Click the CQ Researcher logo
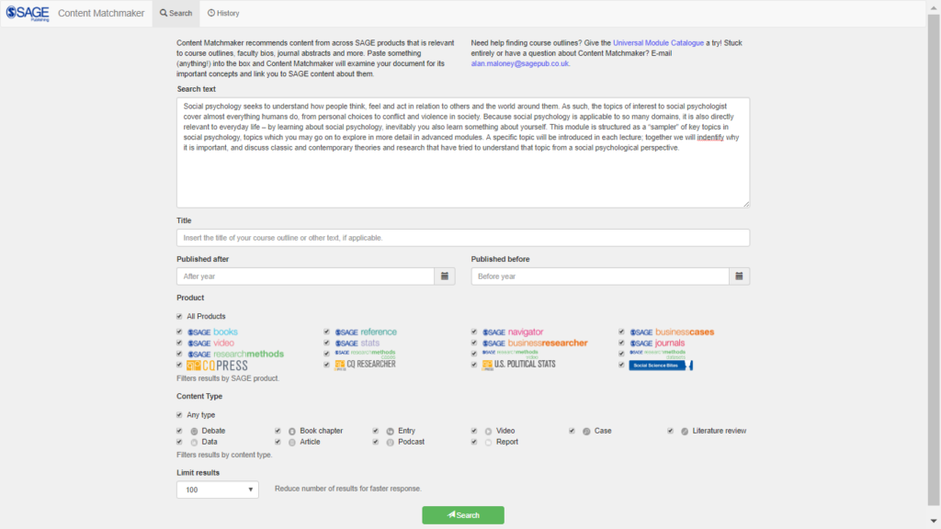The image size is (941, 529). 365,364
